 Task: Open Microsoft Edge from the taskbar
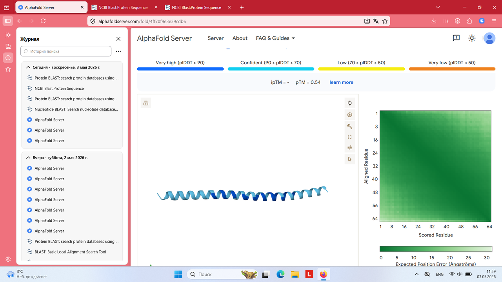coord(280,274)
